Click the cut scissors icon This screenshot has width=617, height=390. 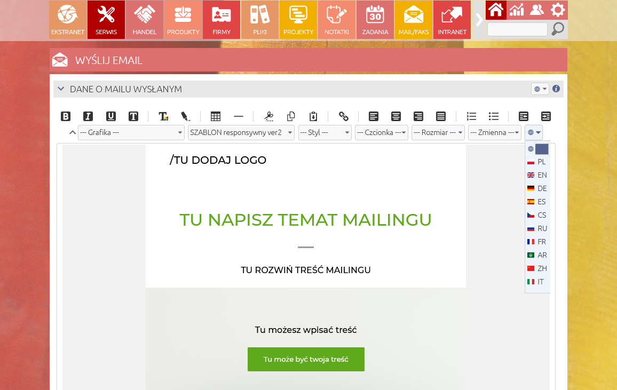tap(269, 116)
